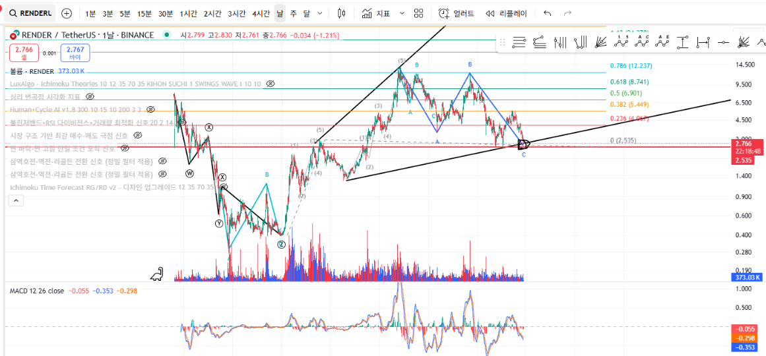
Task: Choose the 2시간 interval
Action: tap(212, 13)
